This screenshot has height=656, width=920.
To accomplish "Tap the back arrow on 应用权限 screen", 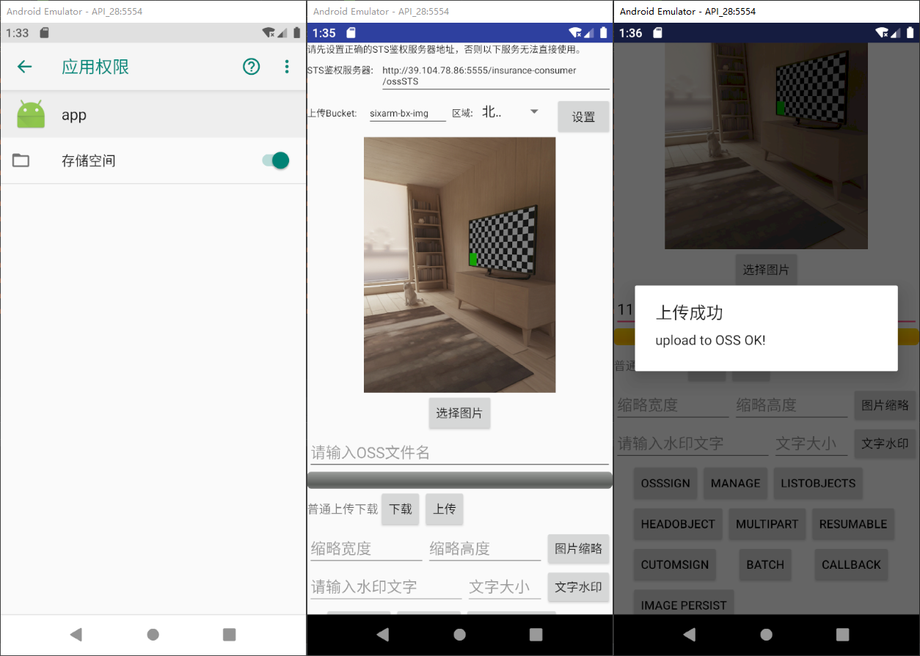I will click(24, 66).
